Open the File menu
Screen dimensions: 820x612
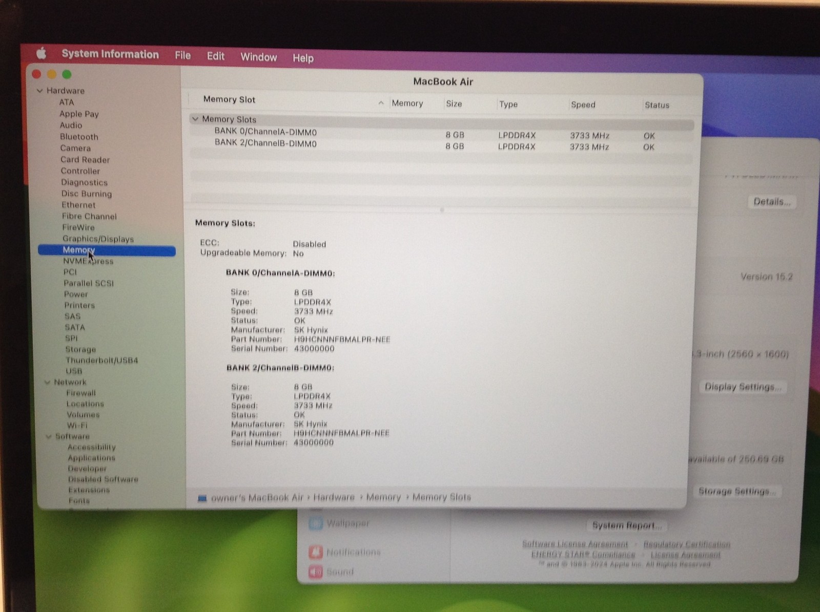182,55
